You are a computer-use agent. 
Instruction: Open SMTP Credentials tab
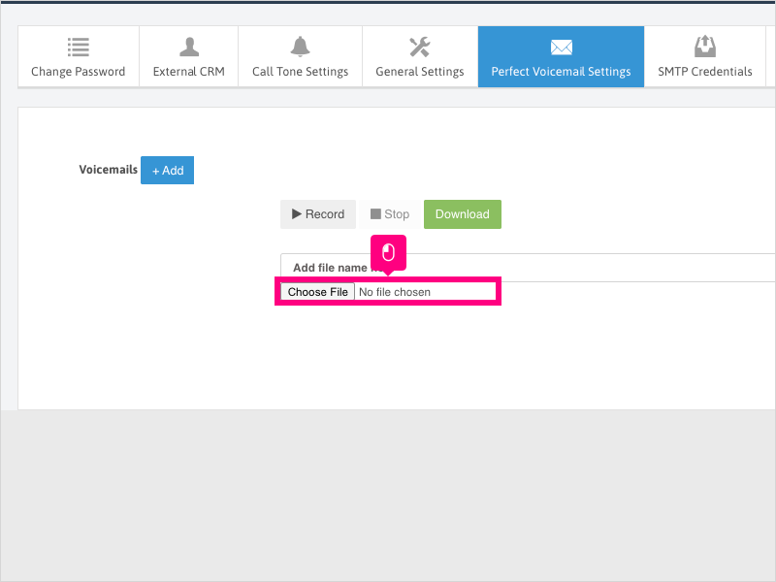pos(705,56)
